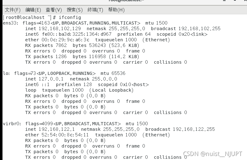The image size is (247, 160).
Task: Click broadcast address 192.168.102.255
Action: (x=199, y=29)
